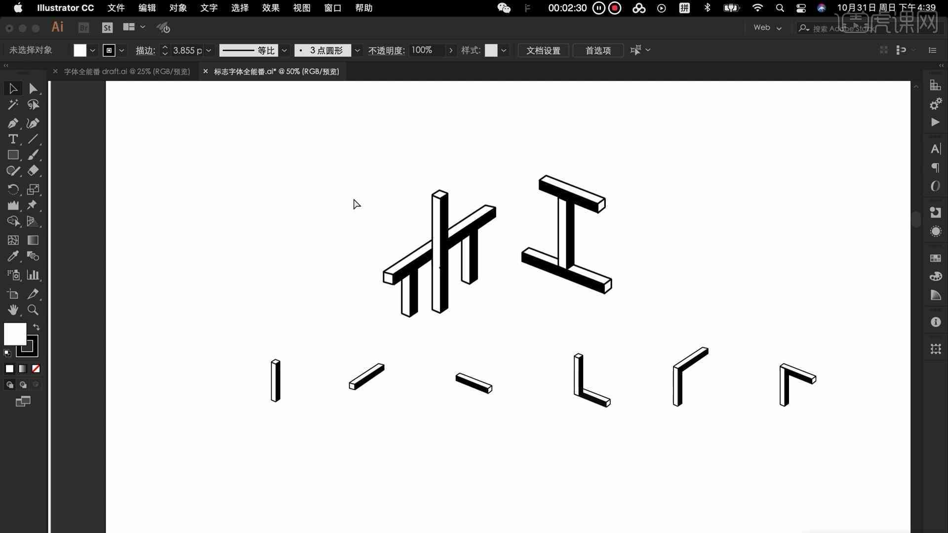
Task: Select the Zoom tool
Action: pyautogui.click(x=33, y=310)
